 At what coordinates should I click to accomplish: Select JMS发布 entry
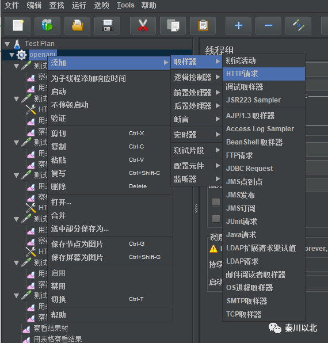pyautogui.click(x=264, y=195)
